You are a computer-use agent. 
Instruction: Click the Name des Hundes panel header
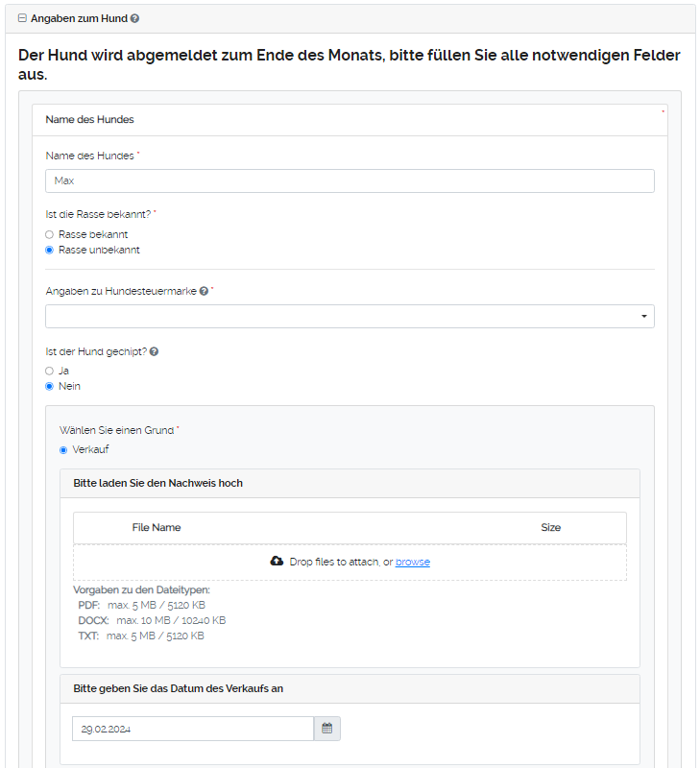(90, 120)
